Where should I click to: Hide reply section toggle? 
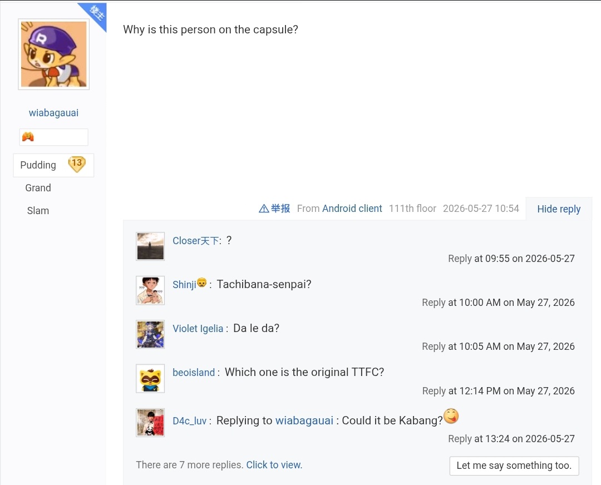pyautogui.click(x=559, y=209)
